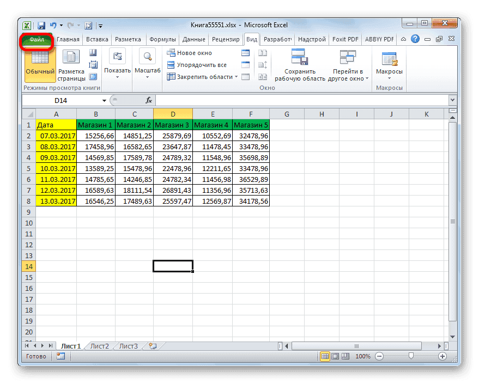Select the Лист2 sheet tab
The height and width of the screenshot is (384, 479).
[x=100, y=346]
